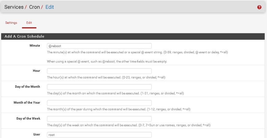Click the blue Edit breadcrumb link
Viewport: 267px width, 138px height.
(x=49, y=7)
